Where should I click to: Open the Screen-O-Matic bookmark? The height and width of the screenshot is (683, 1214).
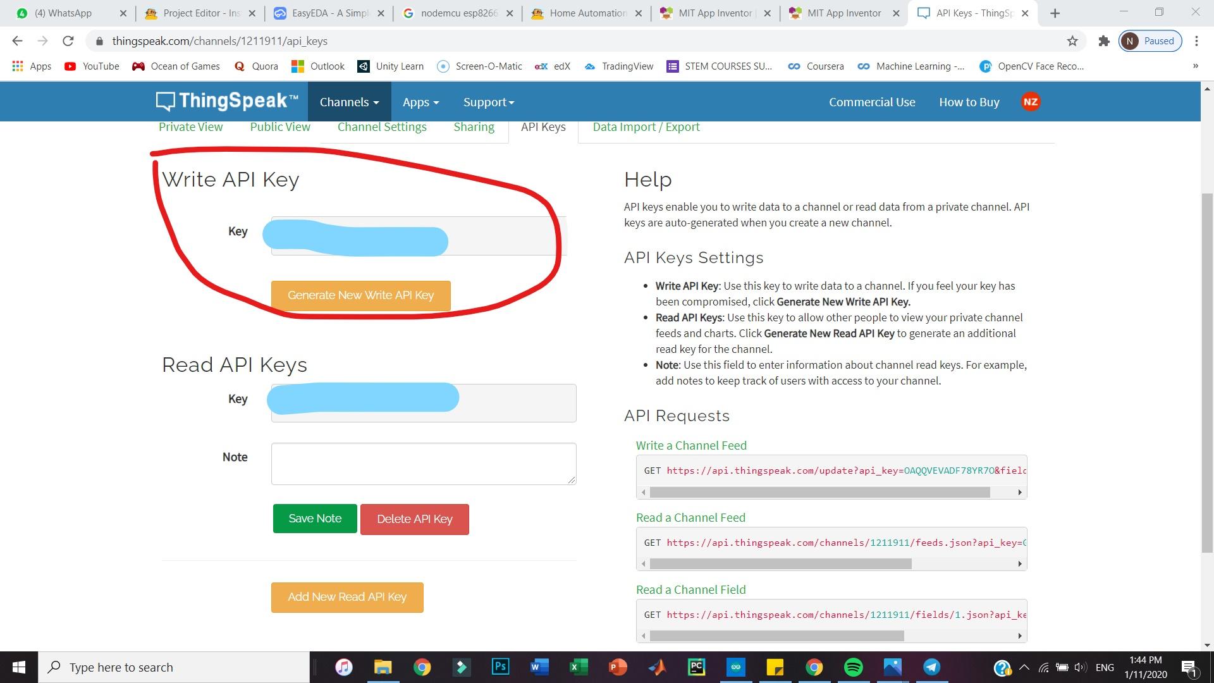coord(480,66)
